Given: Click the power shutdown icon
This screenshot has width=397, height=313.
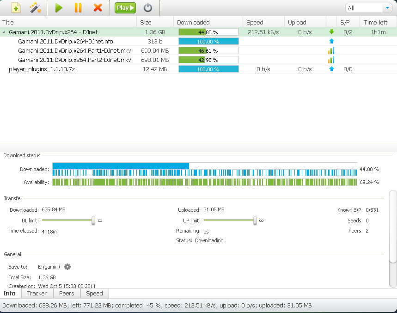Looking at the screenshot, I should point(148,8).
